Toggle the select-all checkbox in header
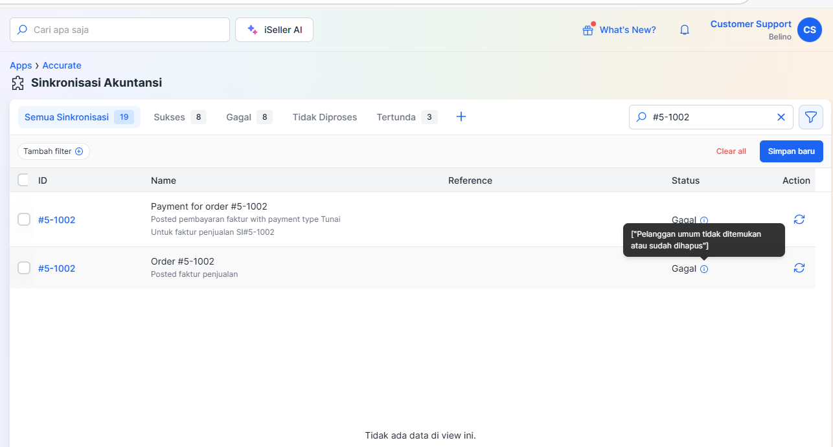The width and height of the screenshot is (833, 447). click(23, 180)
